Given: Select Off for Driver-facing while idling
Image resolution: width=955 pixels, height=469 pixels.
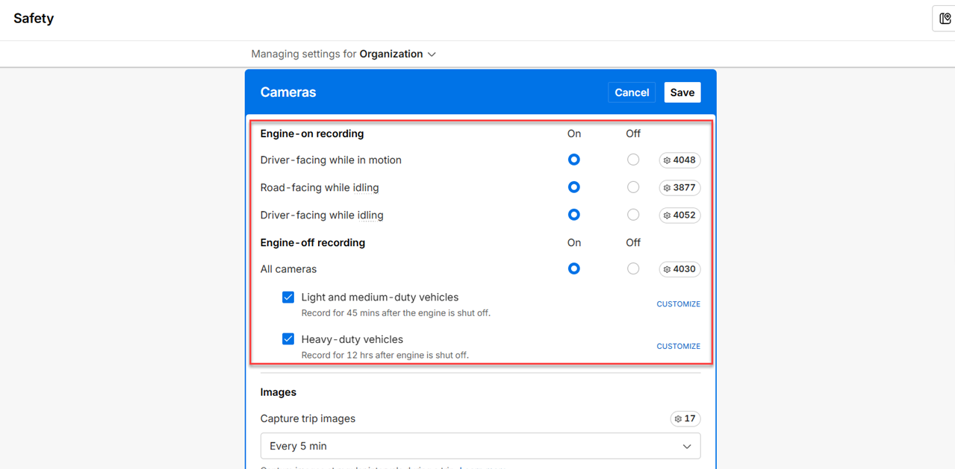Looking at the screenshot, I should (633, 215).
